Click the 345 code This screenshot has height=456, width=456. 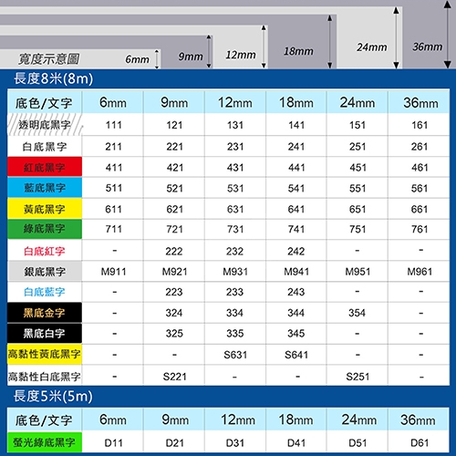[296, 334]
